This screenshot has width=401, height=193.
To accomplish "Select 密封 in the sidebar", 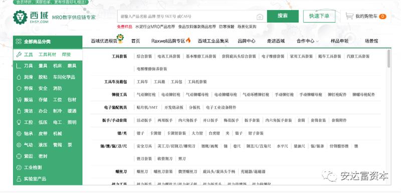I will tap(43, 156).
